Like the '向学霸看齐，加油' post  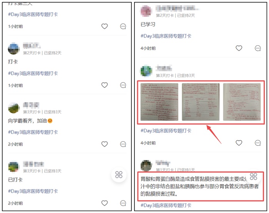point(105,144)
